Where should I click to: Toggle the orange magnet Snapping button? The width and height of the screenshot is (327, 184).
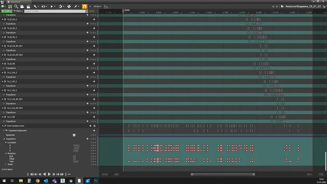85,6
